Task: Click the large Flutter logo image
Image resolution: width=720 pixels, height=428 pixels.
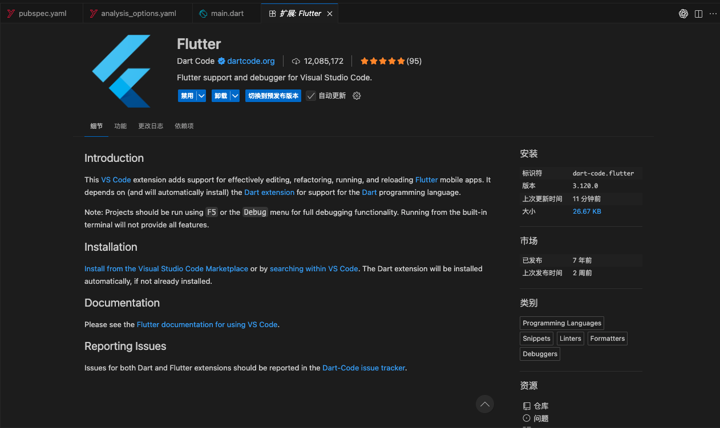Action: click(122, 71)
